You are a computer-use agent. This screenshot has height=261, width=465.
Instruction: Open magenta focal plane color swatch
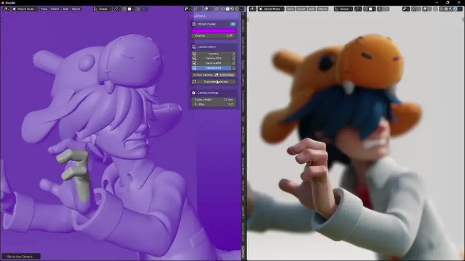pos(214,31)
